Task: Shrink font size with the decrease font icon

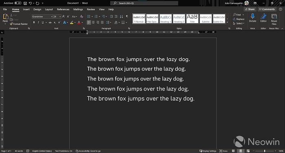Action: click(68, 17)
